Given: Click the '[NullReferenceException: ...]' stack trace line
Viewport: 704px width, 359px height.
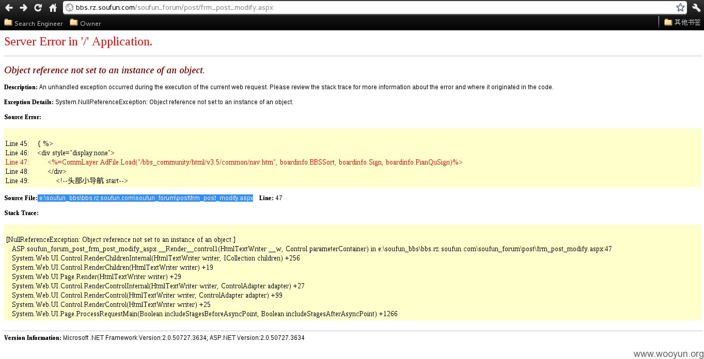Looking at the screenshot, I should pos(121,240).
